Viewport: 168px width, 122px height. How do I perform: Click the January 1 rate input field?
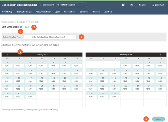coord(7,66)
